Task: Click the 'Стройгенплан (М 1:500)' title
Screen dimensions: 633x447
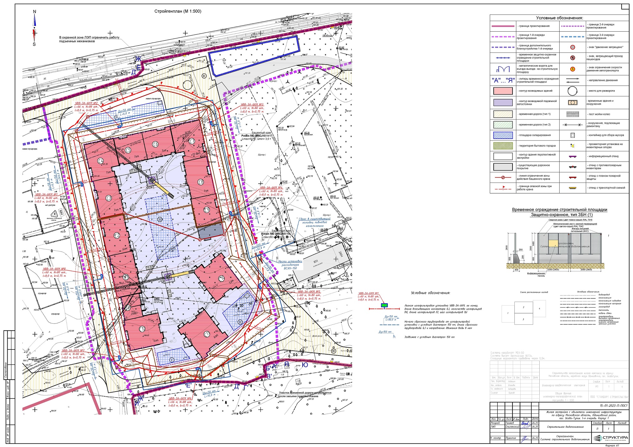Action: coord(178,11)
